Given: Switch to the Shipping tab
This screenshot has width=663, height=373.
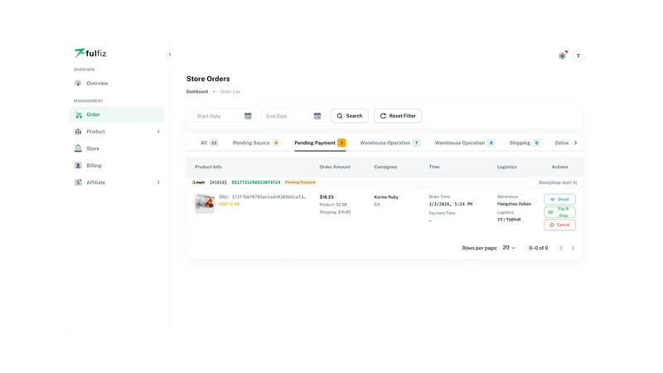Looking at the screenshot, I should (x=525, y=143).
